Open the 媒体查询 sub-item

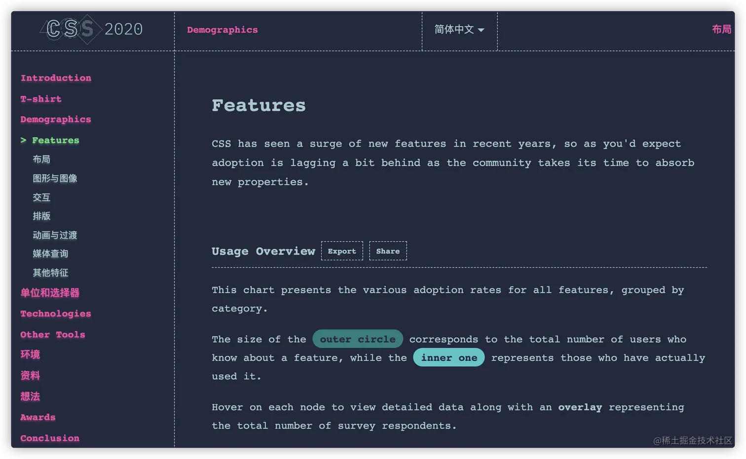tap(50, 254)
